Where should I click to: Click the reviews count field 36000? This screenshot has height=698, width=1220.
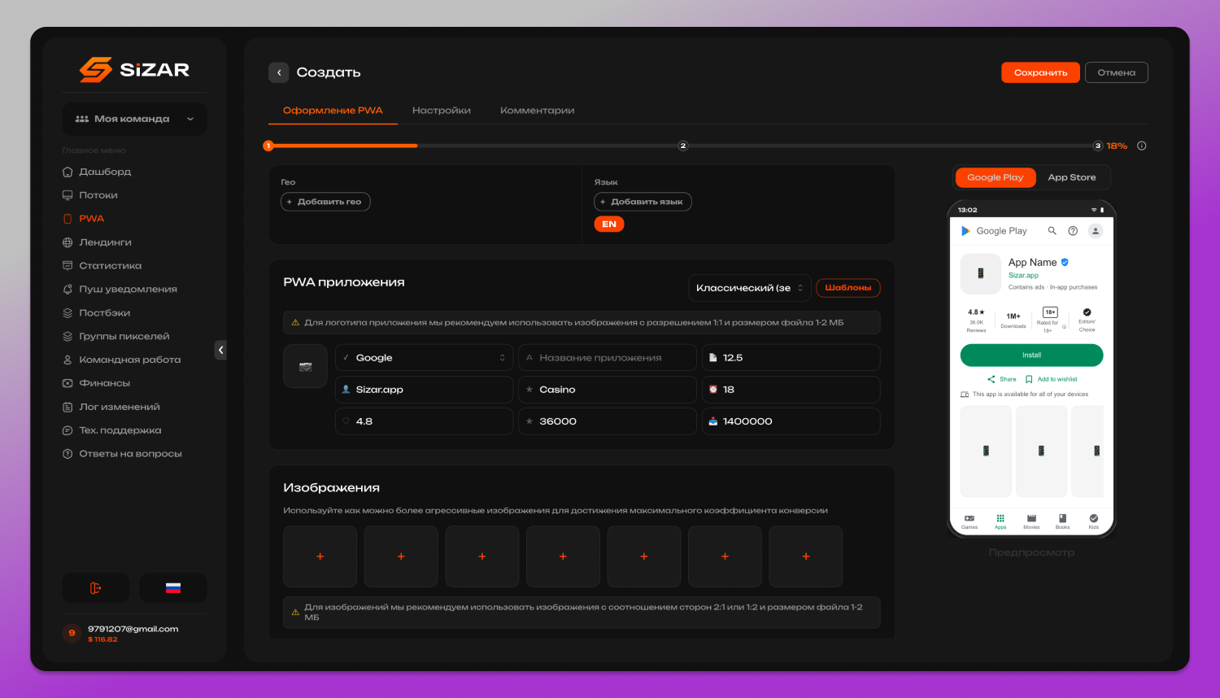(608, 421)
